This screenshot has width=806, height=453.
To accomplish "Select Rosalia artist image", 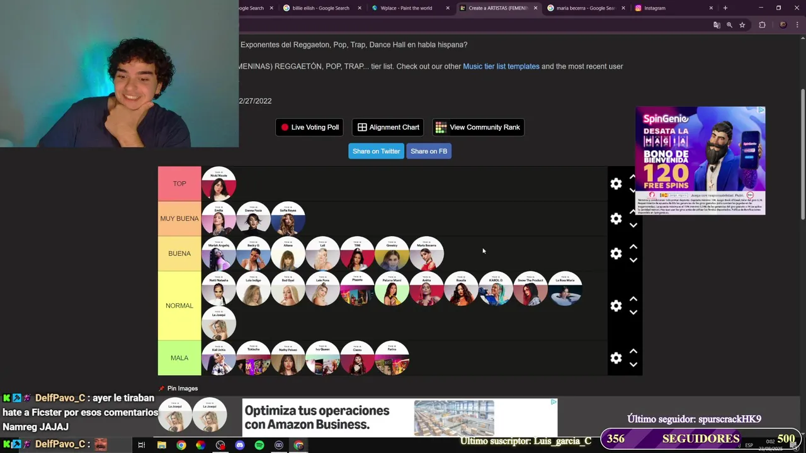I will (x=461, y=288).
